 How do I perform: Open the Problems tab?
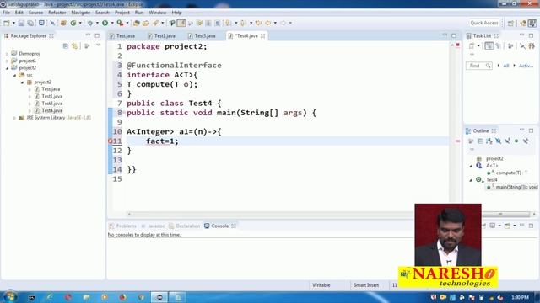pos(123,226)
